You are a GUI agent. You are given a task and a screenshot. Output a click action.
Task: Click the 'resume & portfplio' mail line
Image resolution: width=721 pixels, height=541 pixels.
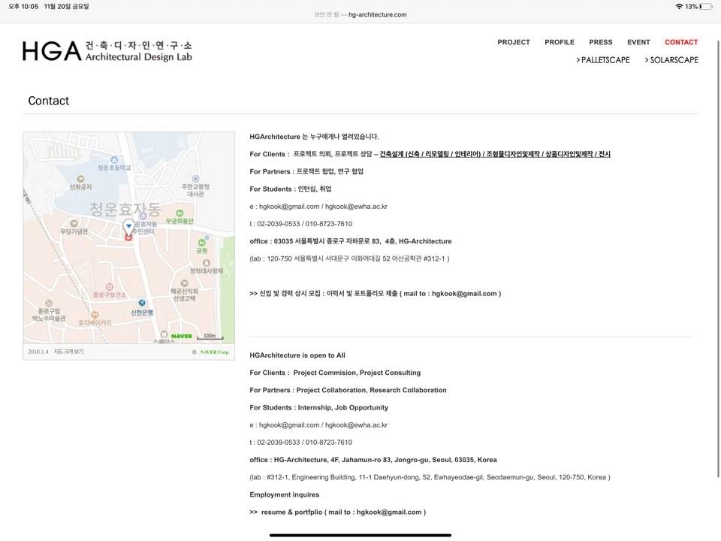[337, 512]
